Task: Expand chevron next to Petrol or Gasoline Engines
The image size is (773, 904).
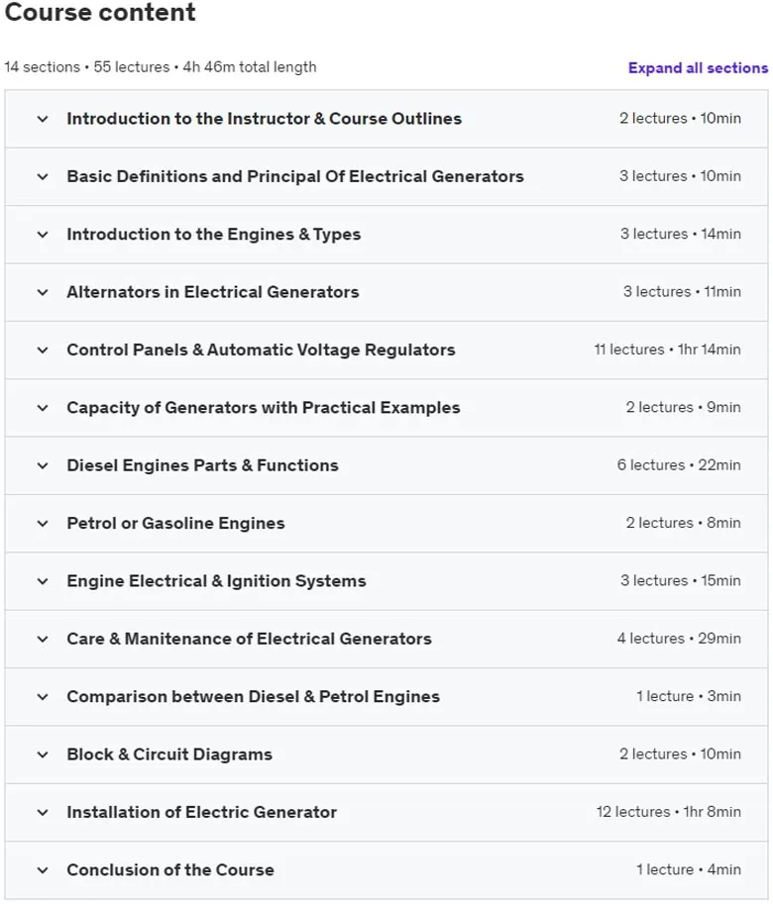Action: pyautogui.click(x=43, y=524)
